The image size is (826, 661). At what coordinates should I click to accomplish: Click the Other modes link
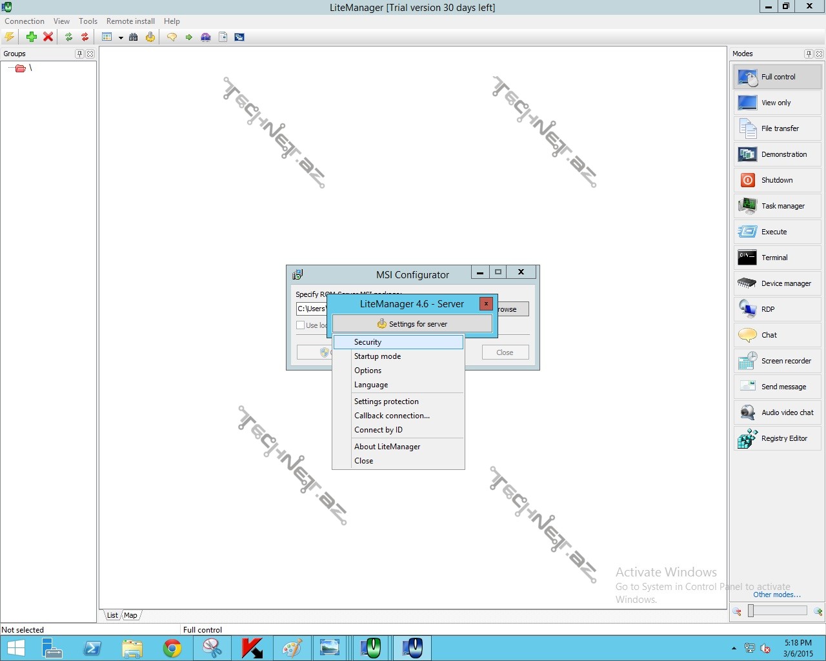pyautogui.click(x=776, y=595)
